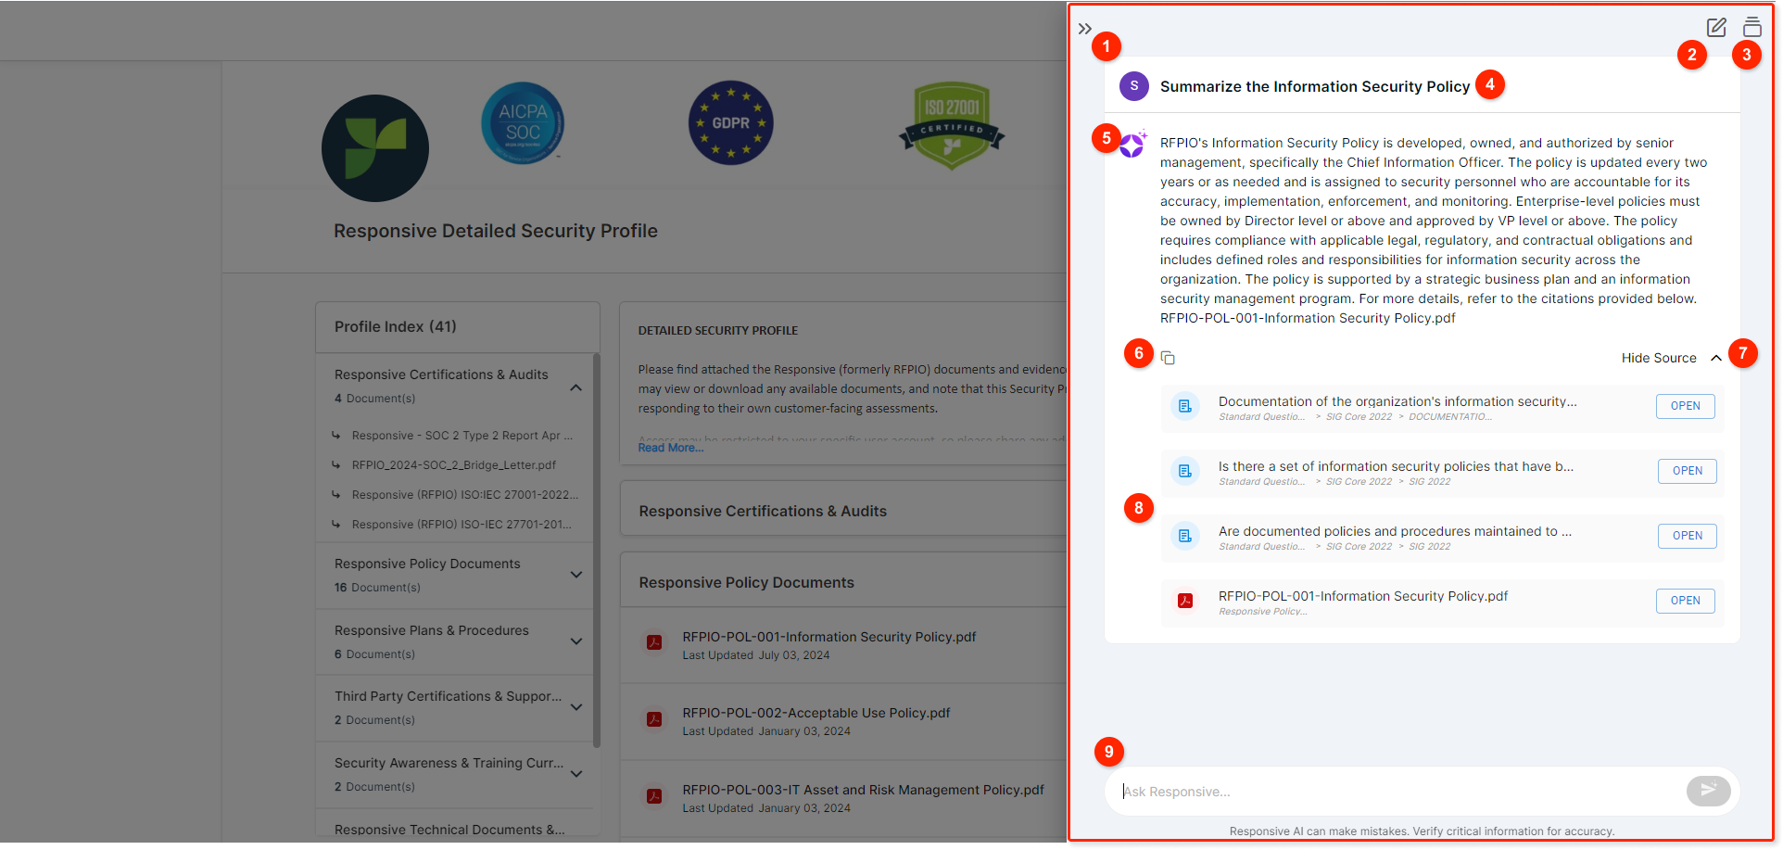Open RFPIO-POL-001 PDF from chat sources
Image resolution: width=1783 pixels, height=850 pixels.
(1685, 601)
